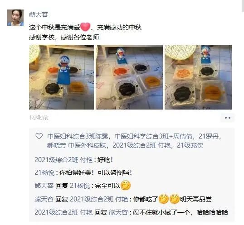
Task: Open poster name 熊天容 at top
Action: [x=39, y=14]
